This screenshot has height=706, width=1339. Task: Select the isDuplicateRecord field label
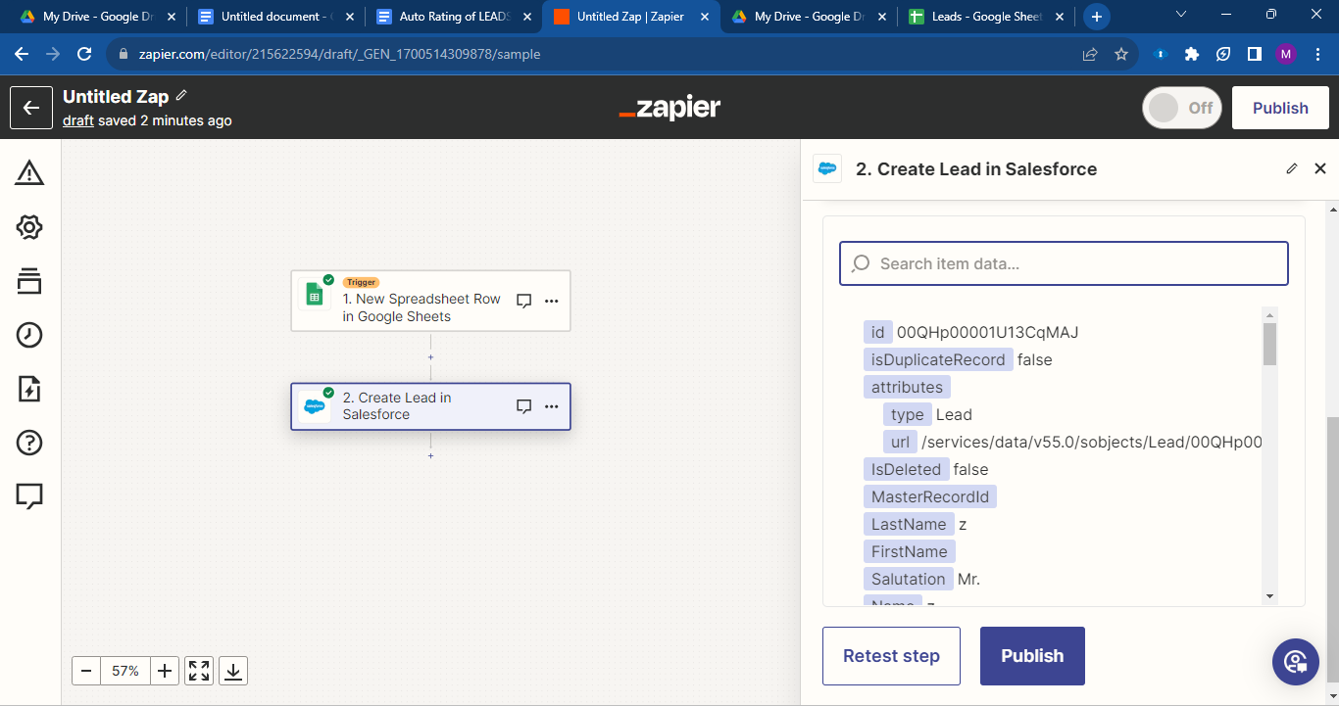pos(938,359)
